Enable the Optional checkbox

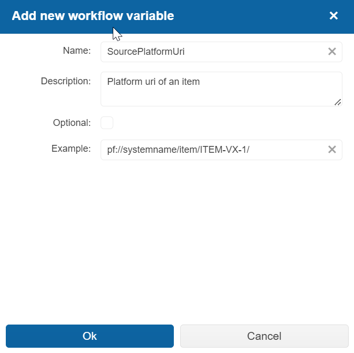(107, 123)
